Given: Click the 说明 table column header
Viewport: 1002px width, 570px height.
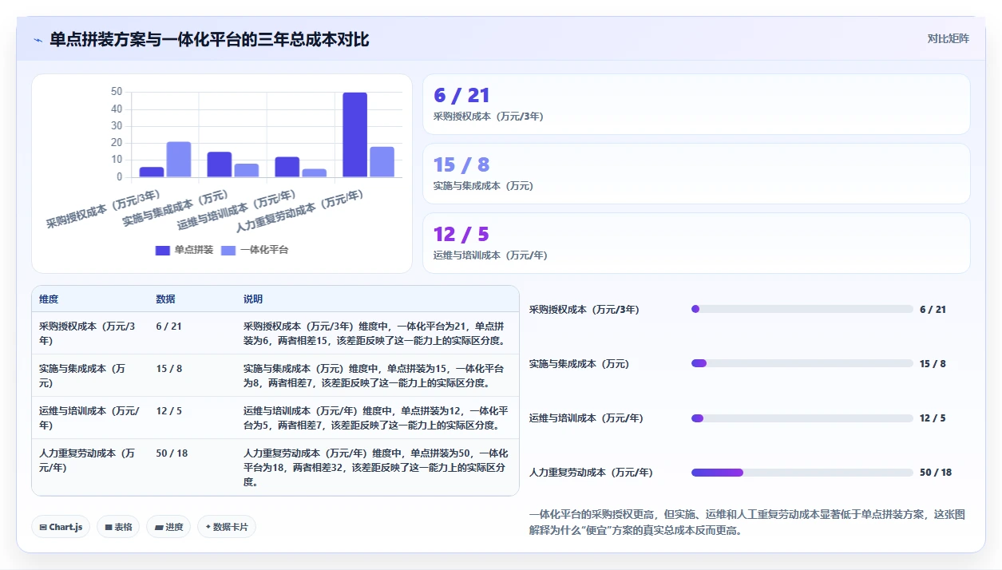Looking at the screenshot, I should 253,299.
